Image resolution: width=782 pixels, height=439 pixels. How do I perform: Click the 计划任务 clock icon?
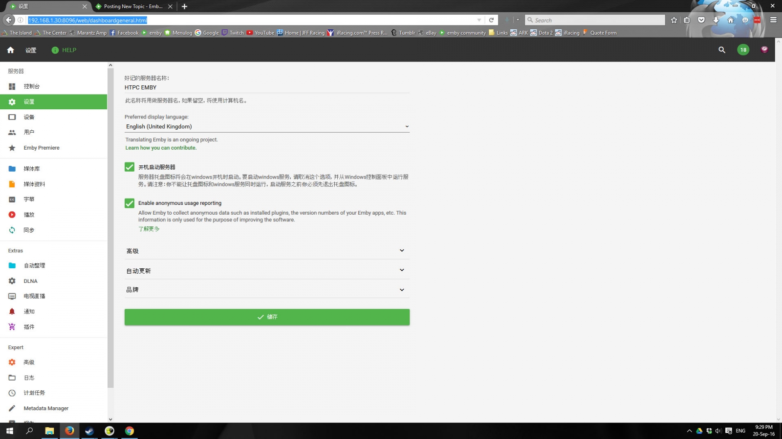(x=12, y=393)
